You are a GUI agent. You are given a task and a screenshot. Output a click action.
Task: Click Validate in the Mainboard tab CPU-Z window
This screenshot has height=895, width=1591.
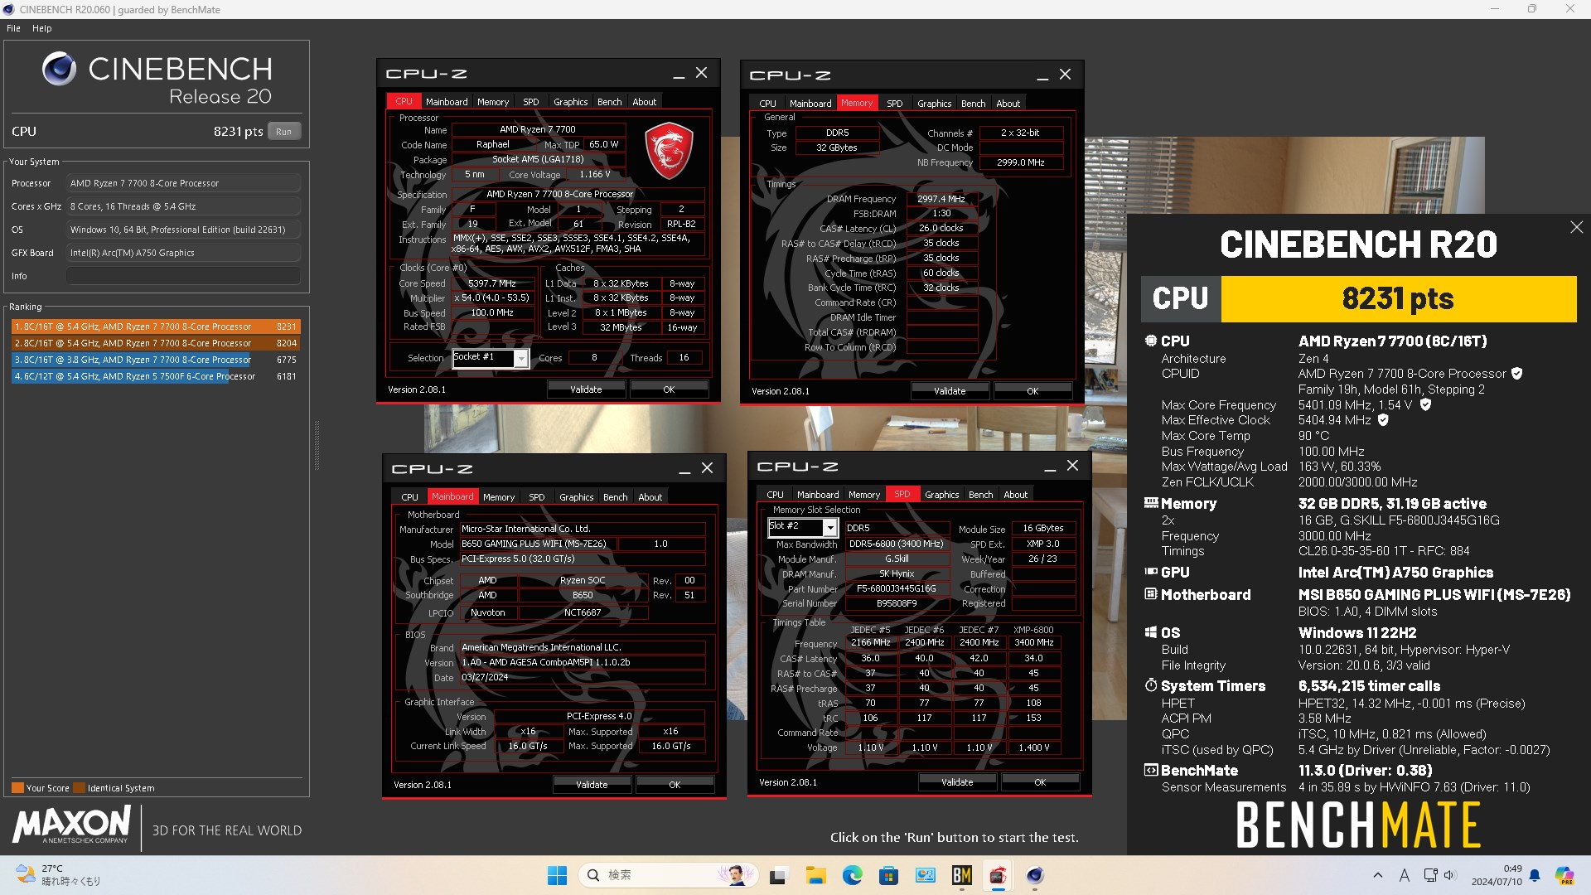pyautogui.click(x=592, y=785)
